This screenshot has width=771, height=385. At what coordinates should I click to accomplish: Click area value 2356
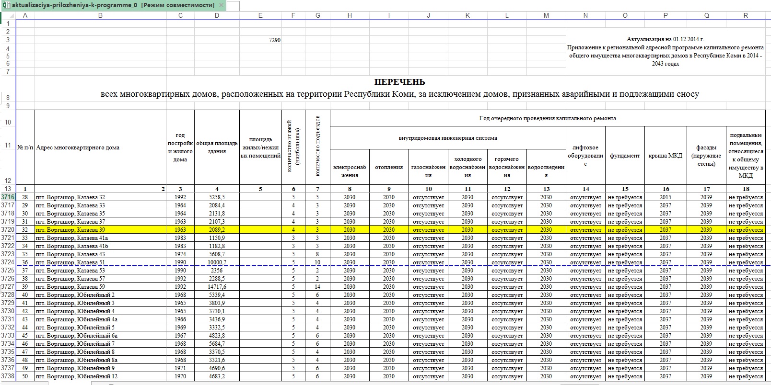click(x=217, y=271)
